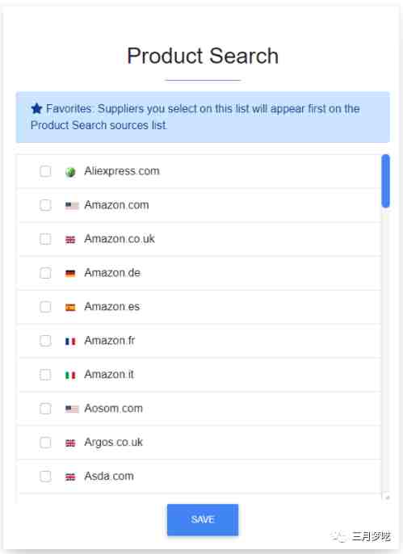Click the UK flag icon next to Amazon.co.uk
The image size is (403, 554).
[x=70, y=240]
